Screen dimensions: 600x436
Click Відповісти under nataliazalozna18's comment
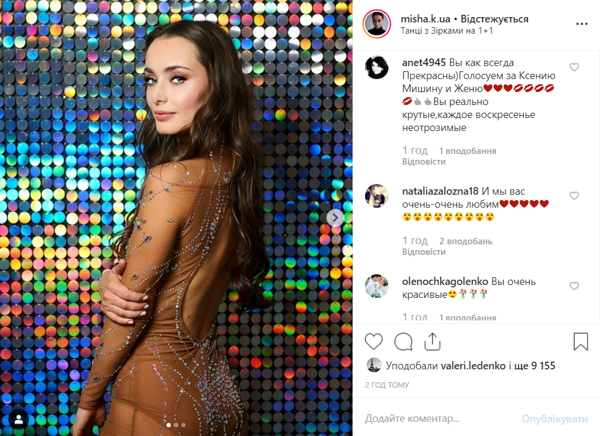[x=423, y=252]
